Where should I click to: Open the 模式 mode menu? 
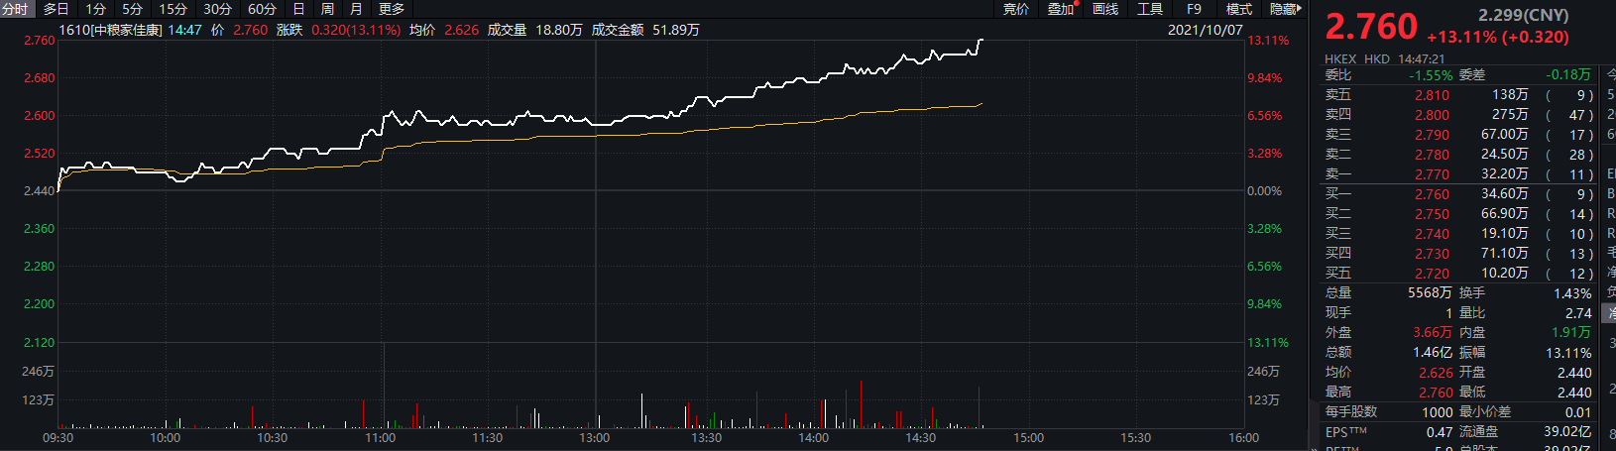tap(1239, 9)
